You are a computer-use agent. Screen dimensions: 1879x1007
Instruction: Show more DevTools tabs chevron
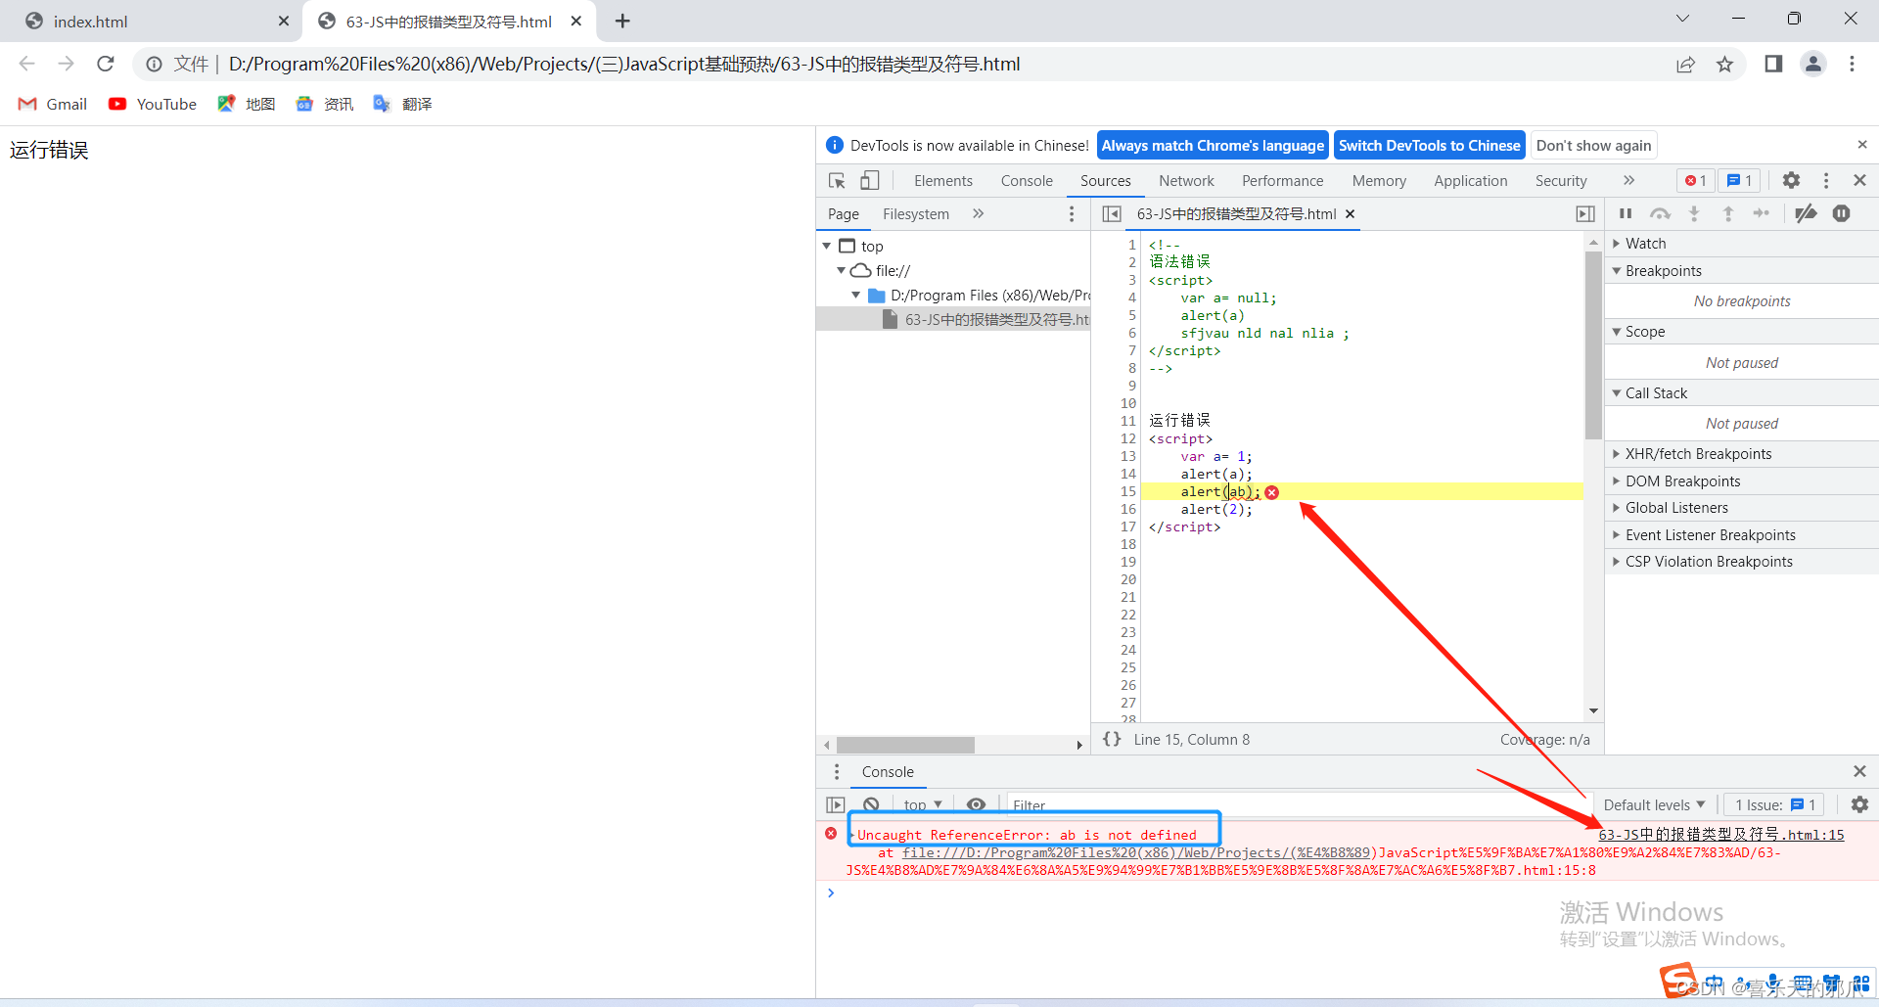click(1628, 181)
